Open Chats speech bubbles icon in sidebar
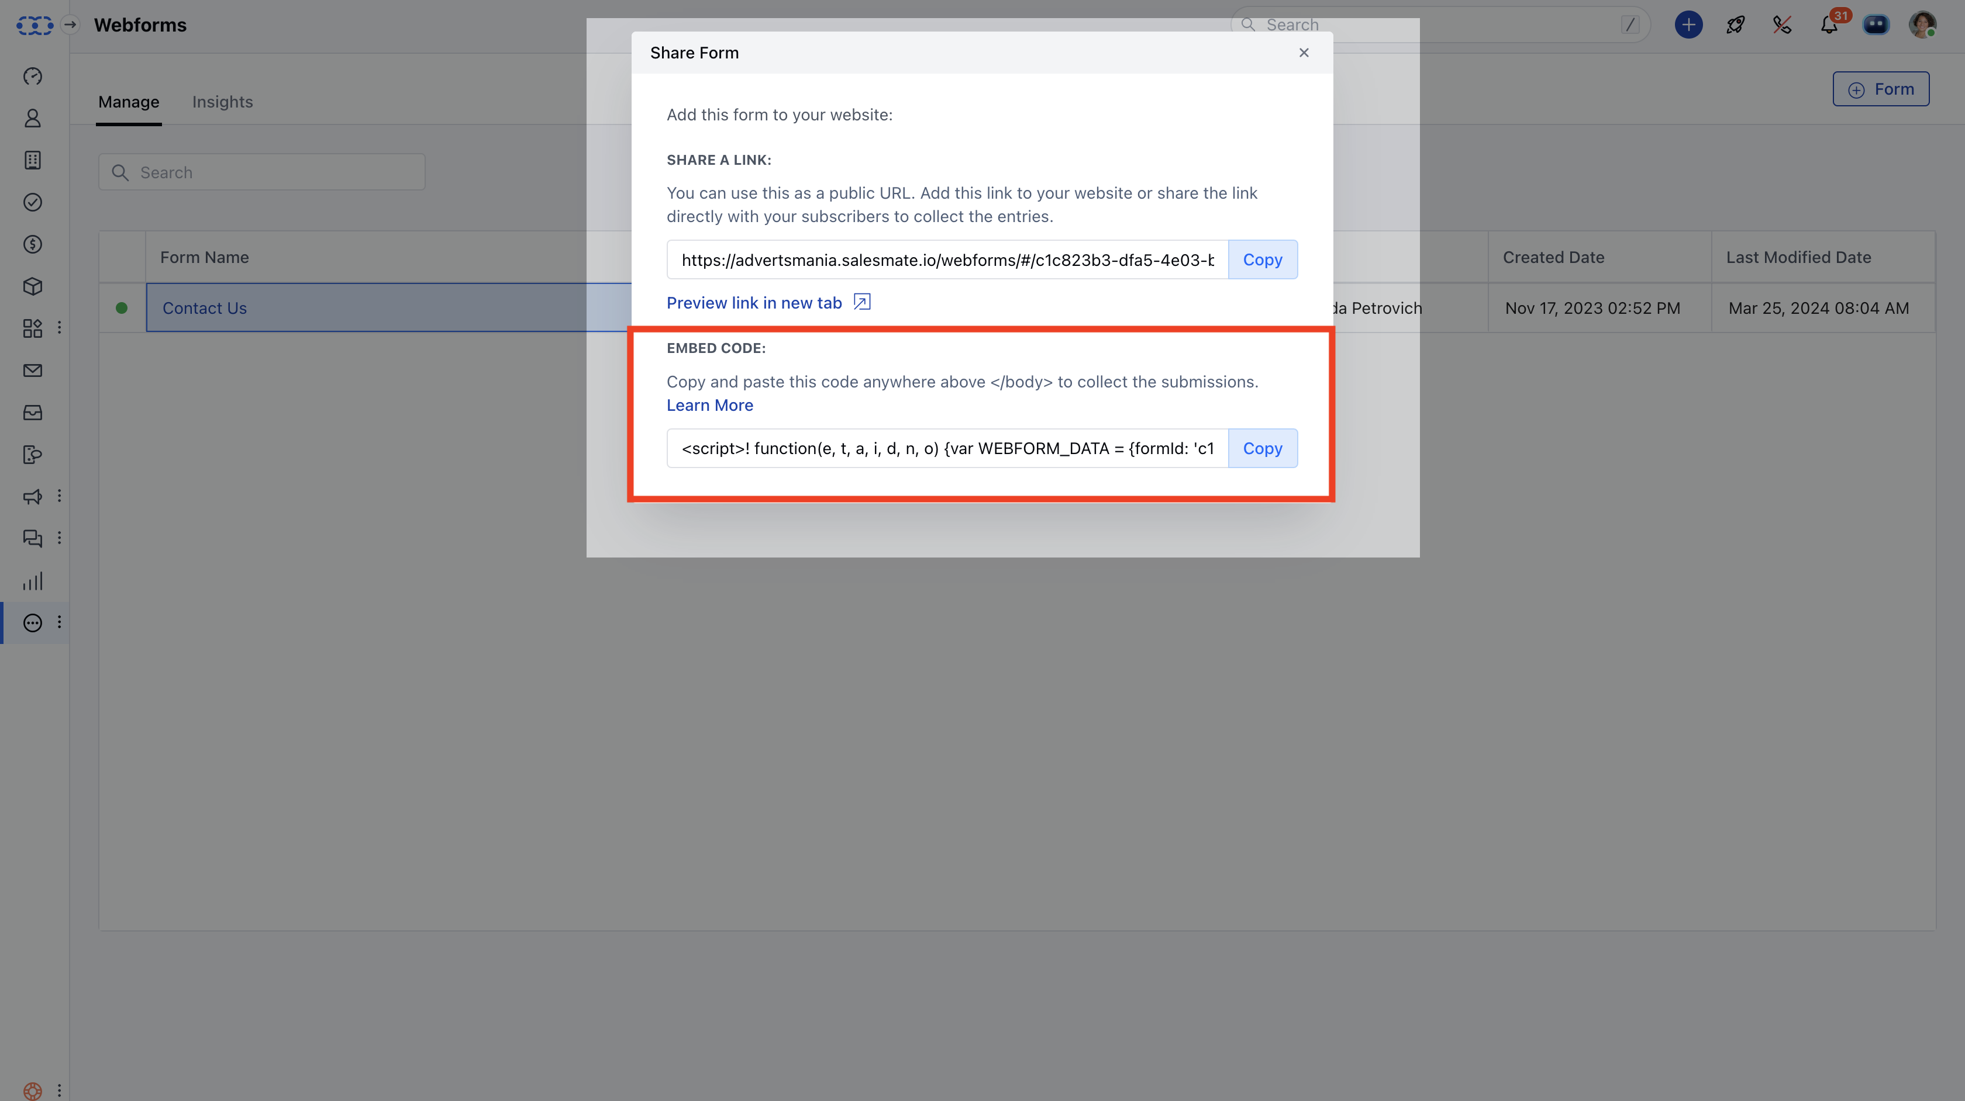The height and width of the screenshot is (1101, 1965). click(33, 538)
